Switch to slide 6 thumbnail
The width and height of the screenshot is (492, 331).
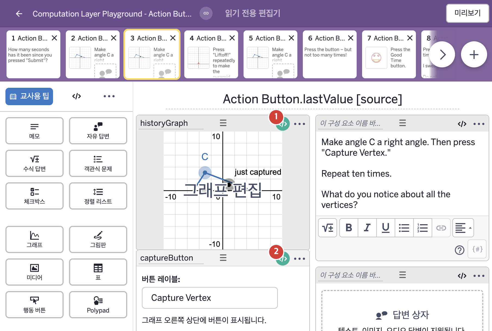tap(330, 54)
